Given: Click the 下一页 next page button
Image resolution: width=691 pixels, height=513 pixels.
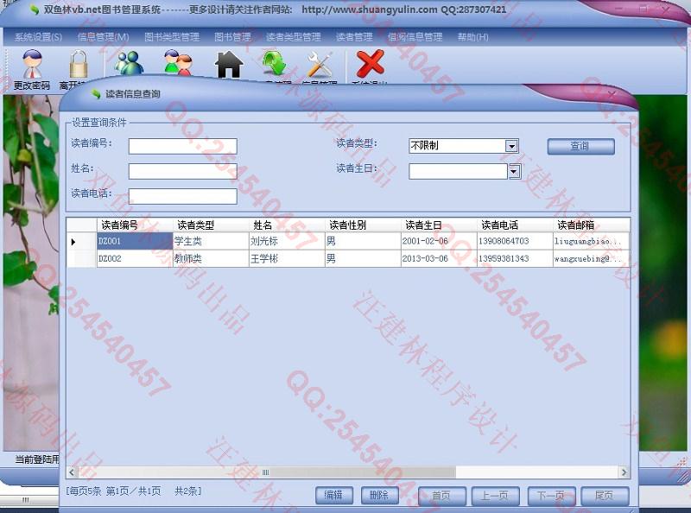Looking at the screenshot, I should (x=551, y=496).
